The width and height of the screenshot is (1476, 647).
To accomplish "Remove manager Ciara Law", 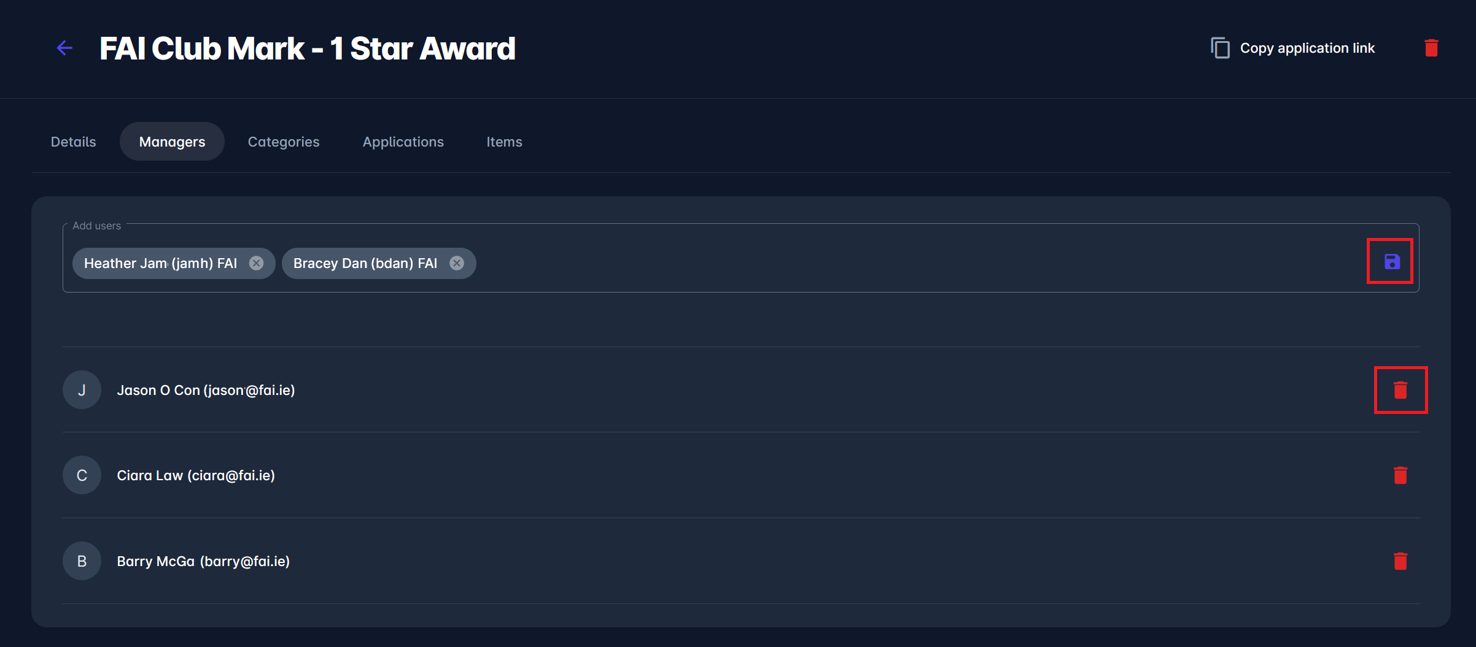I will click(1400, 475).
